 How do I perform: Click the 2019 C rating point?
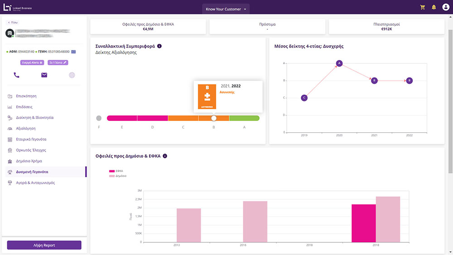(x=304, y=98)
